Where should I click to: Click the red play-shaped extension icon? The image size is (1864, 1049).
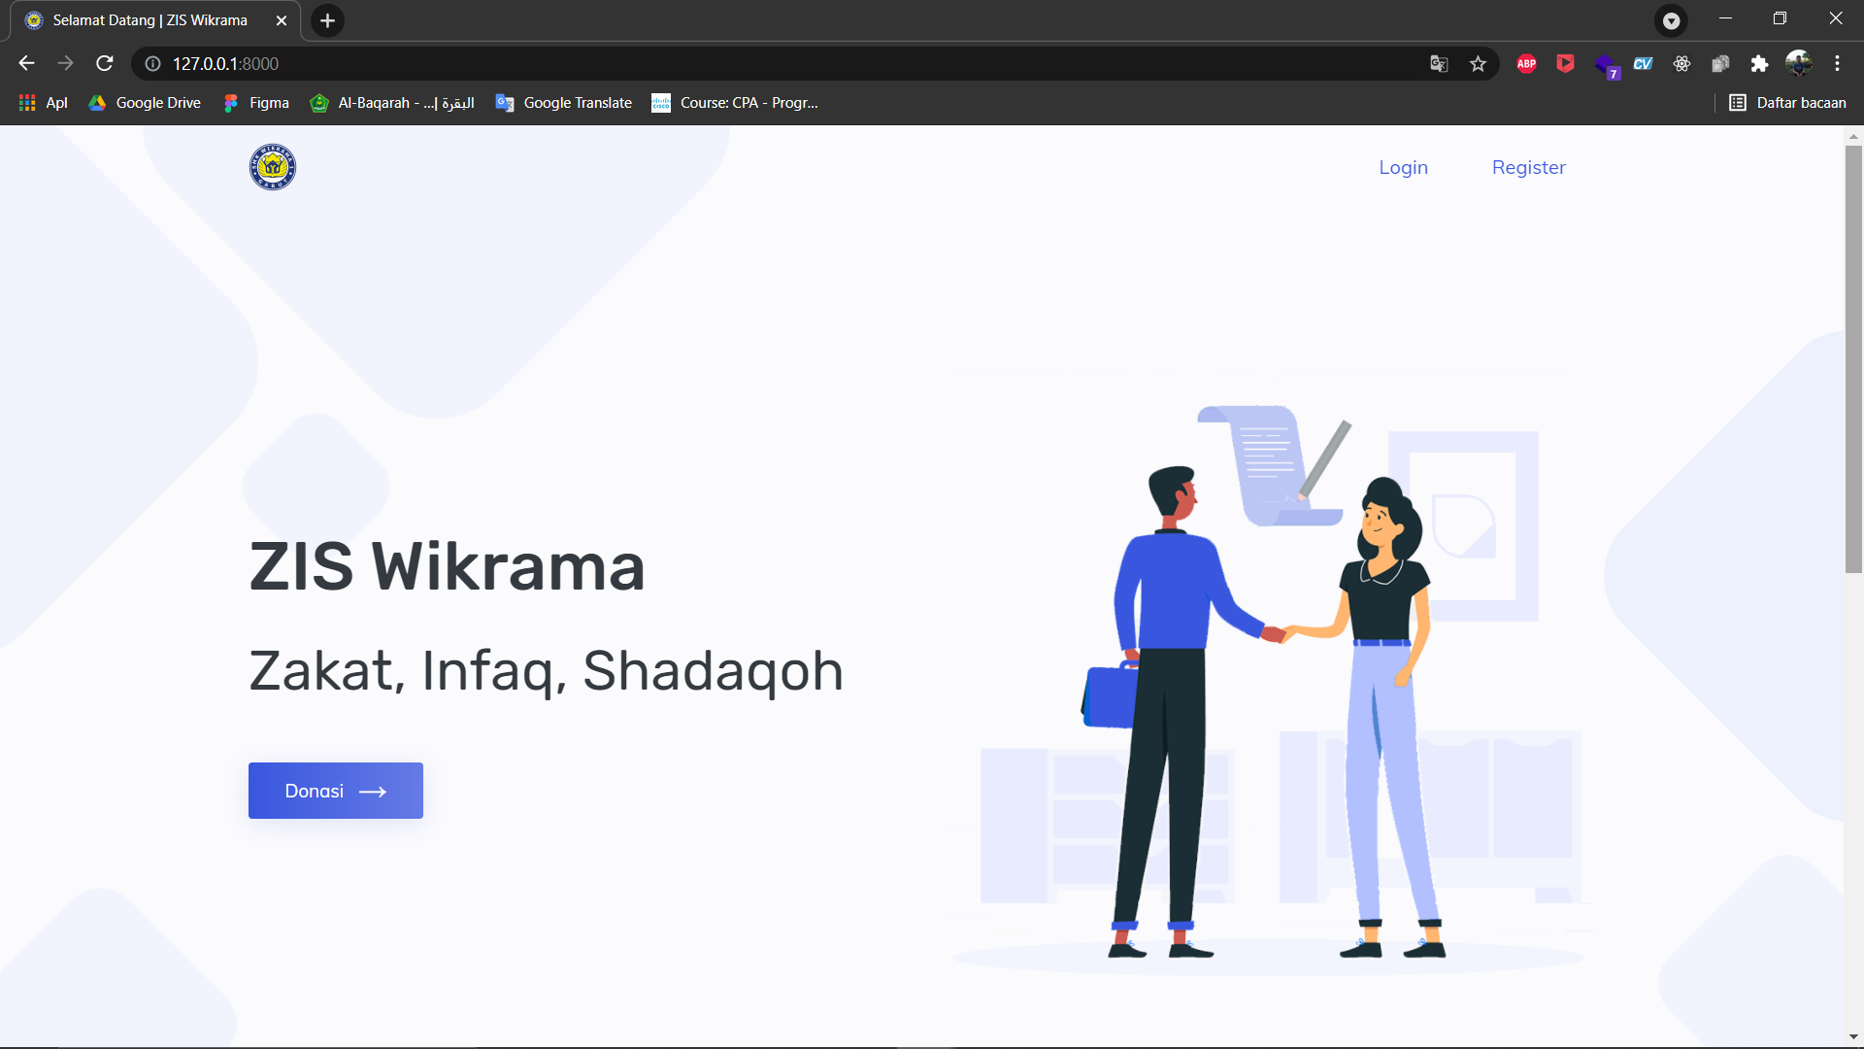click(1565, 64)
